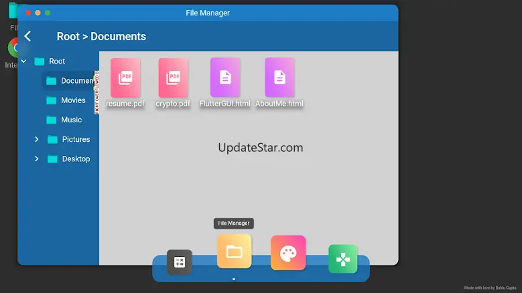This screenshot has width=522, height=293.
Task: Select the Pictures folder label
Action: (x=76, y=139)
